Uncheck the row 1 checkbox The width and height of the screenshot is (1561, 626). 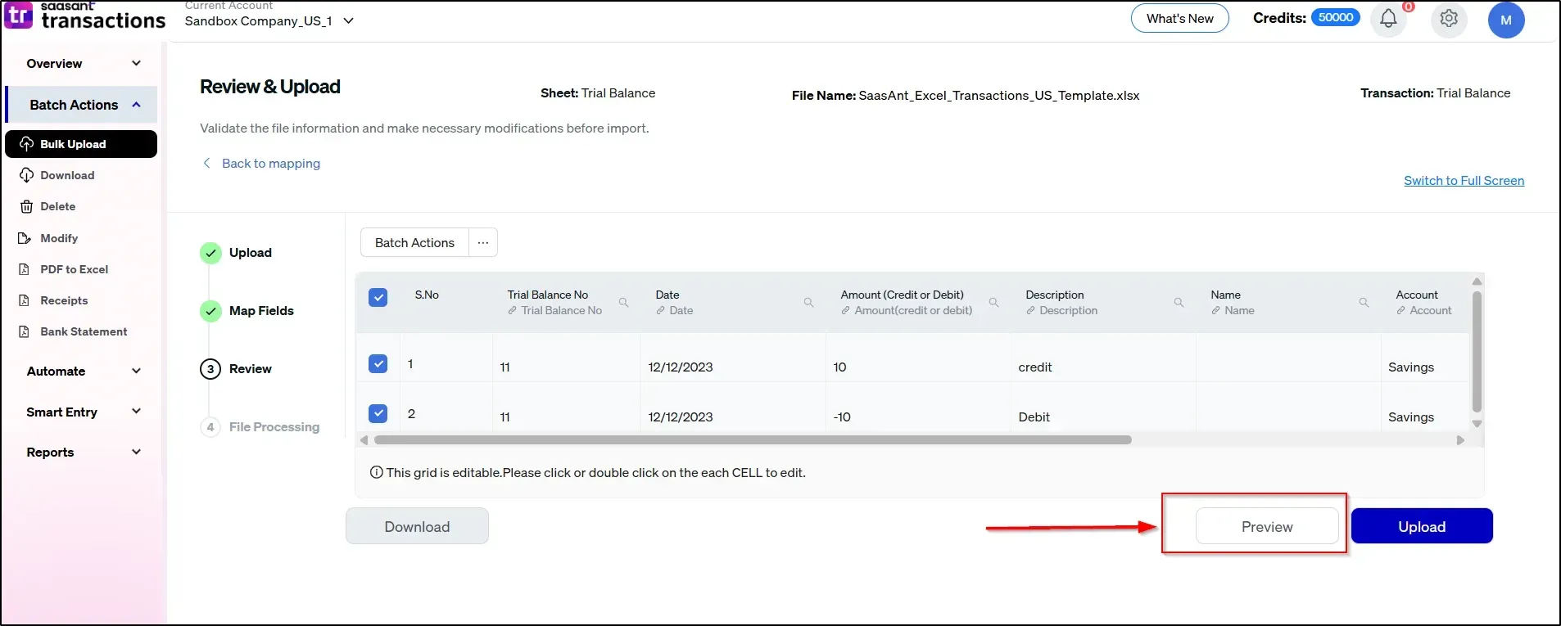pos(378,363)
